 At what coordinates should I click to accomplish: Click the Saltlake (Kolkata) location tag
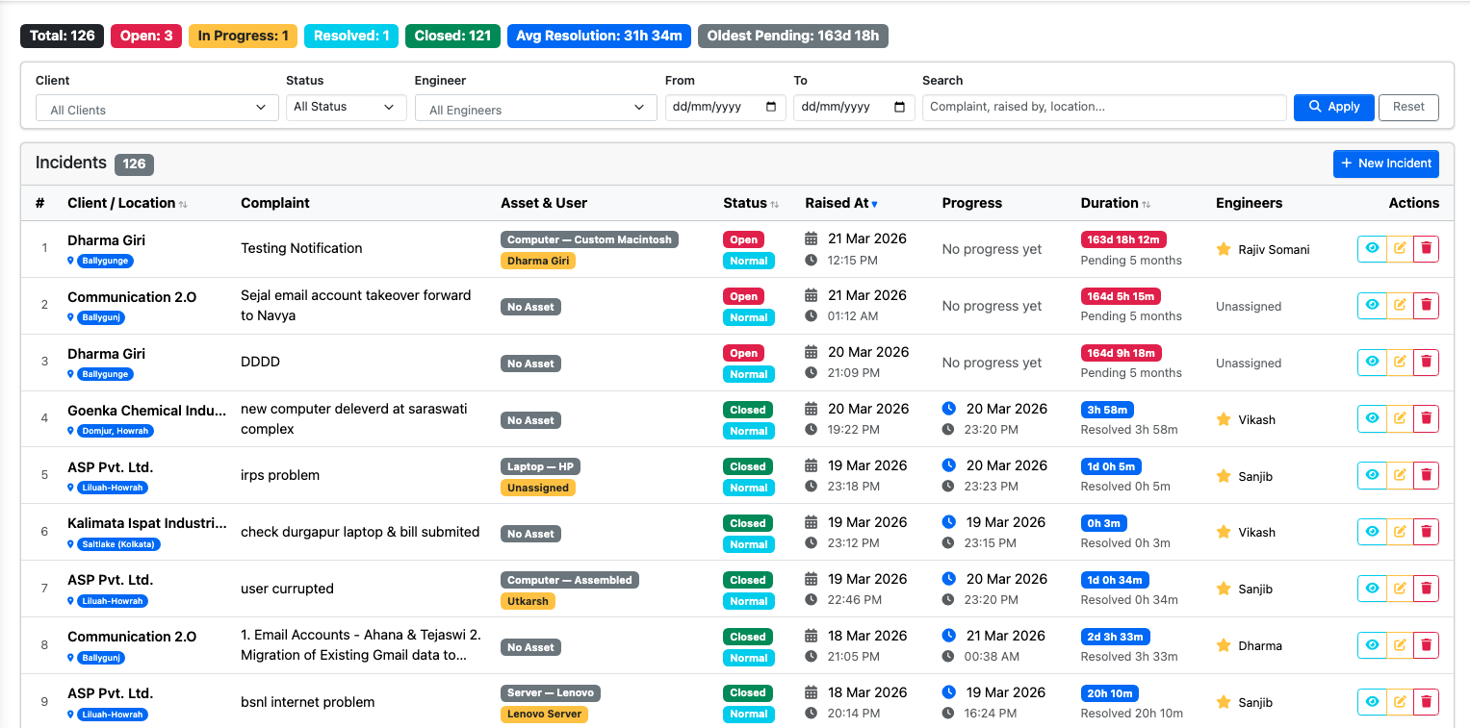tap(118, 544)
